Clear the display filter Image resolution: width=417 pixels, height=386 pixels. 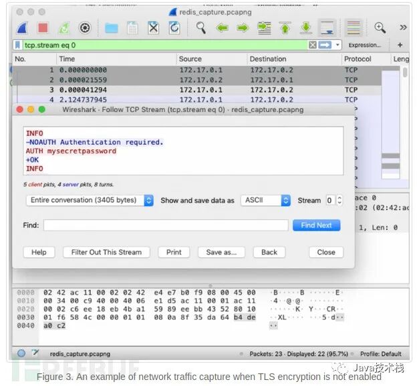[313, 45]
